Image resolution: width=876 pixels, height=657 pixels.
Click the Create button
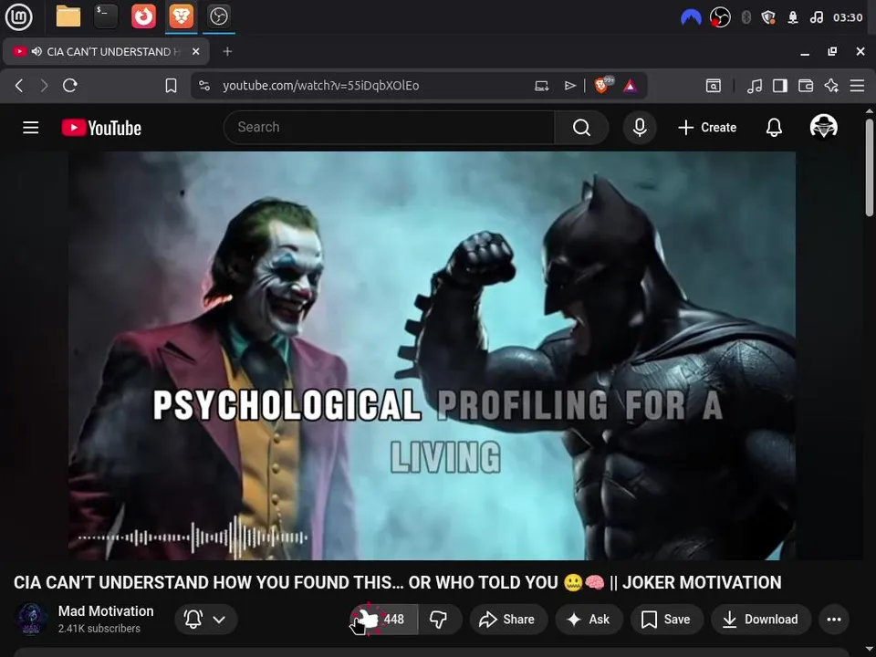point(707,128)
